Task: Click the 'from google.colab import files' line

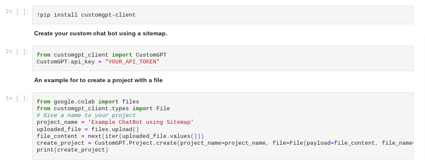Action: pos(88,102)
